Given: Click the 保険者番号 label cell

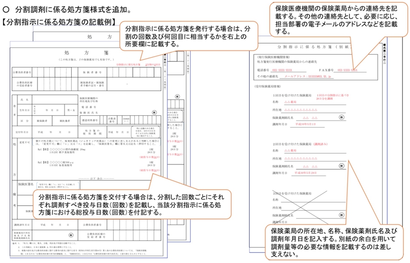Looking at the screenshot, I should point(92,72).
